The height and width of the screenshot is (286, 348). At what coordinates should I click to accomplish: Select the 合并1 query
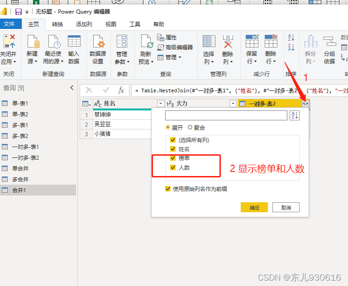(x=38, y=190)
